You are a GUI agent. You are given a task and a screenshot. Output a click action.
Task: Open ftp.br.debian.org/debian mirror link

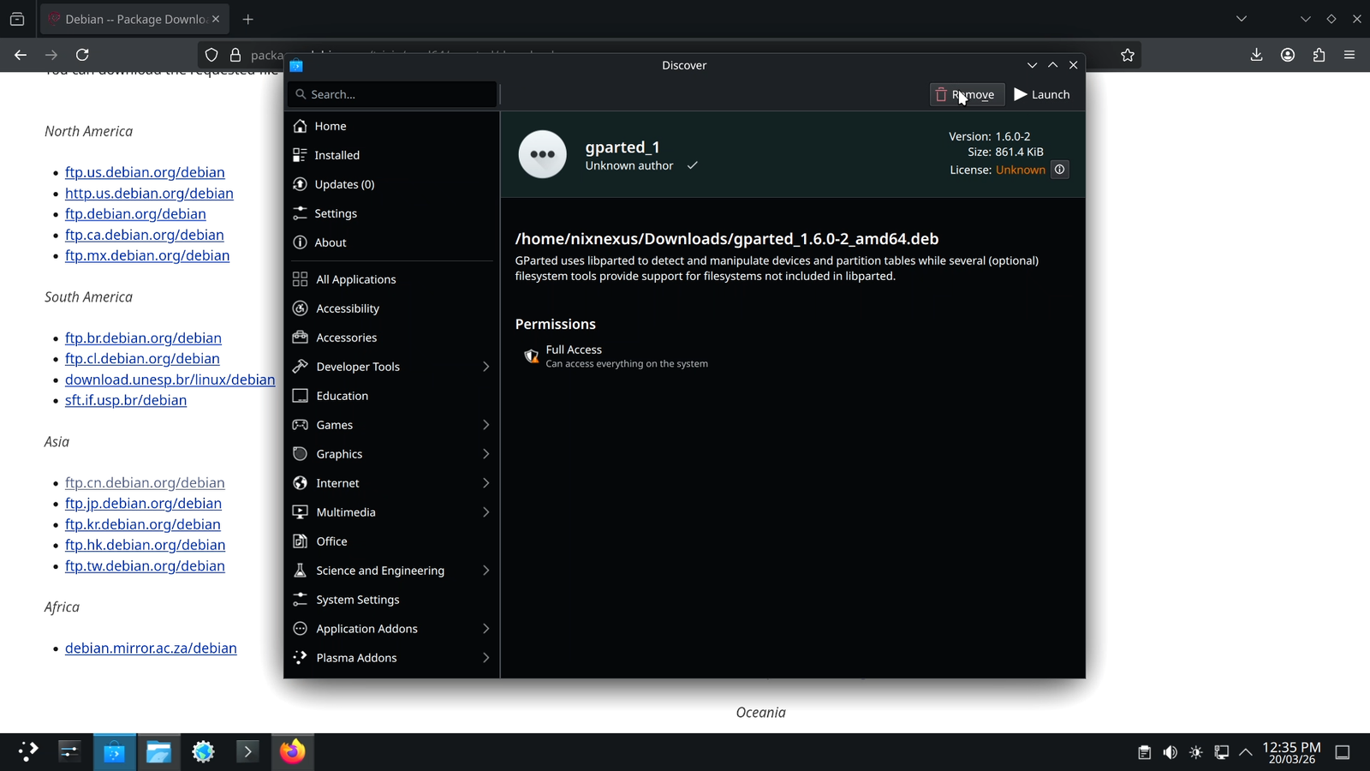click(x=143, y=338)
